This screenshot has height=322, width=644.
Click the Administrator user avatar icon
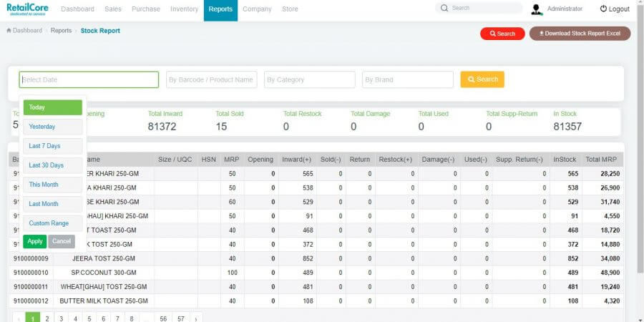pos(537,9)
